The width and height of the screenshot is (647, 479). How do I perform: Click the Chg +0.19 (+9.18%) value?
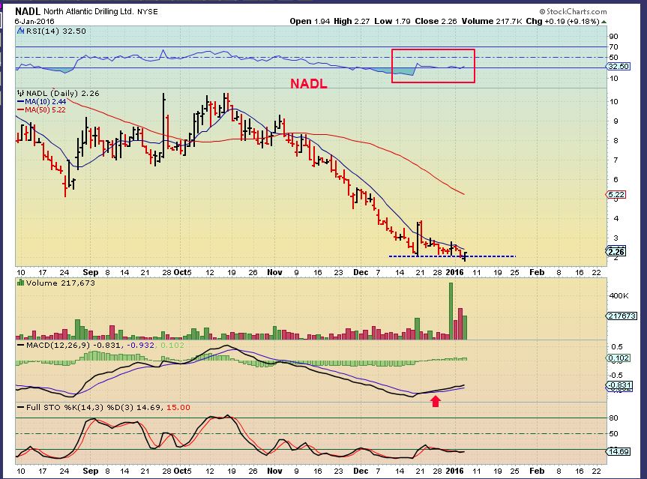[x=562, y=22]
